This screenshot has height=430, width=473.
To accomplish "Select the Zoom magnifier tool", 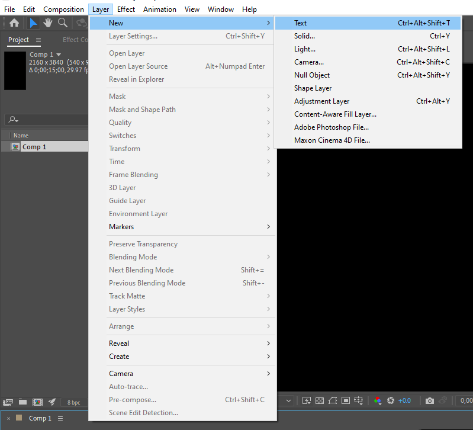I will (63, 23).
